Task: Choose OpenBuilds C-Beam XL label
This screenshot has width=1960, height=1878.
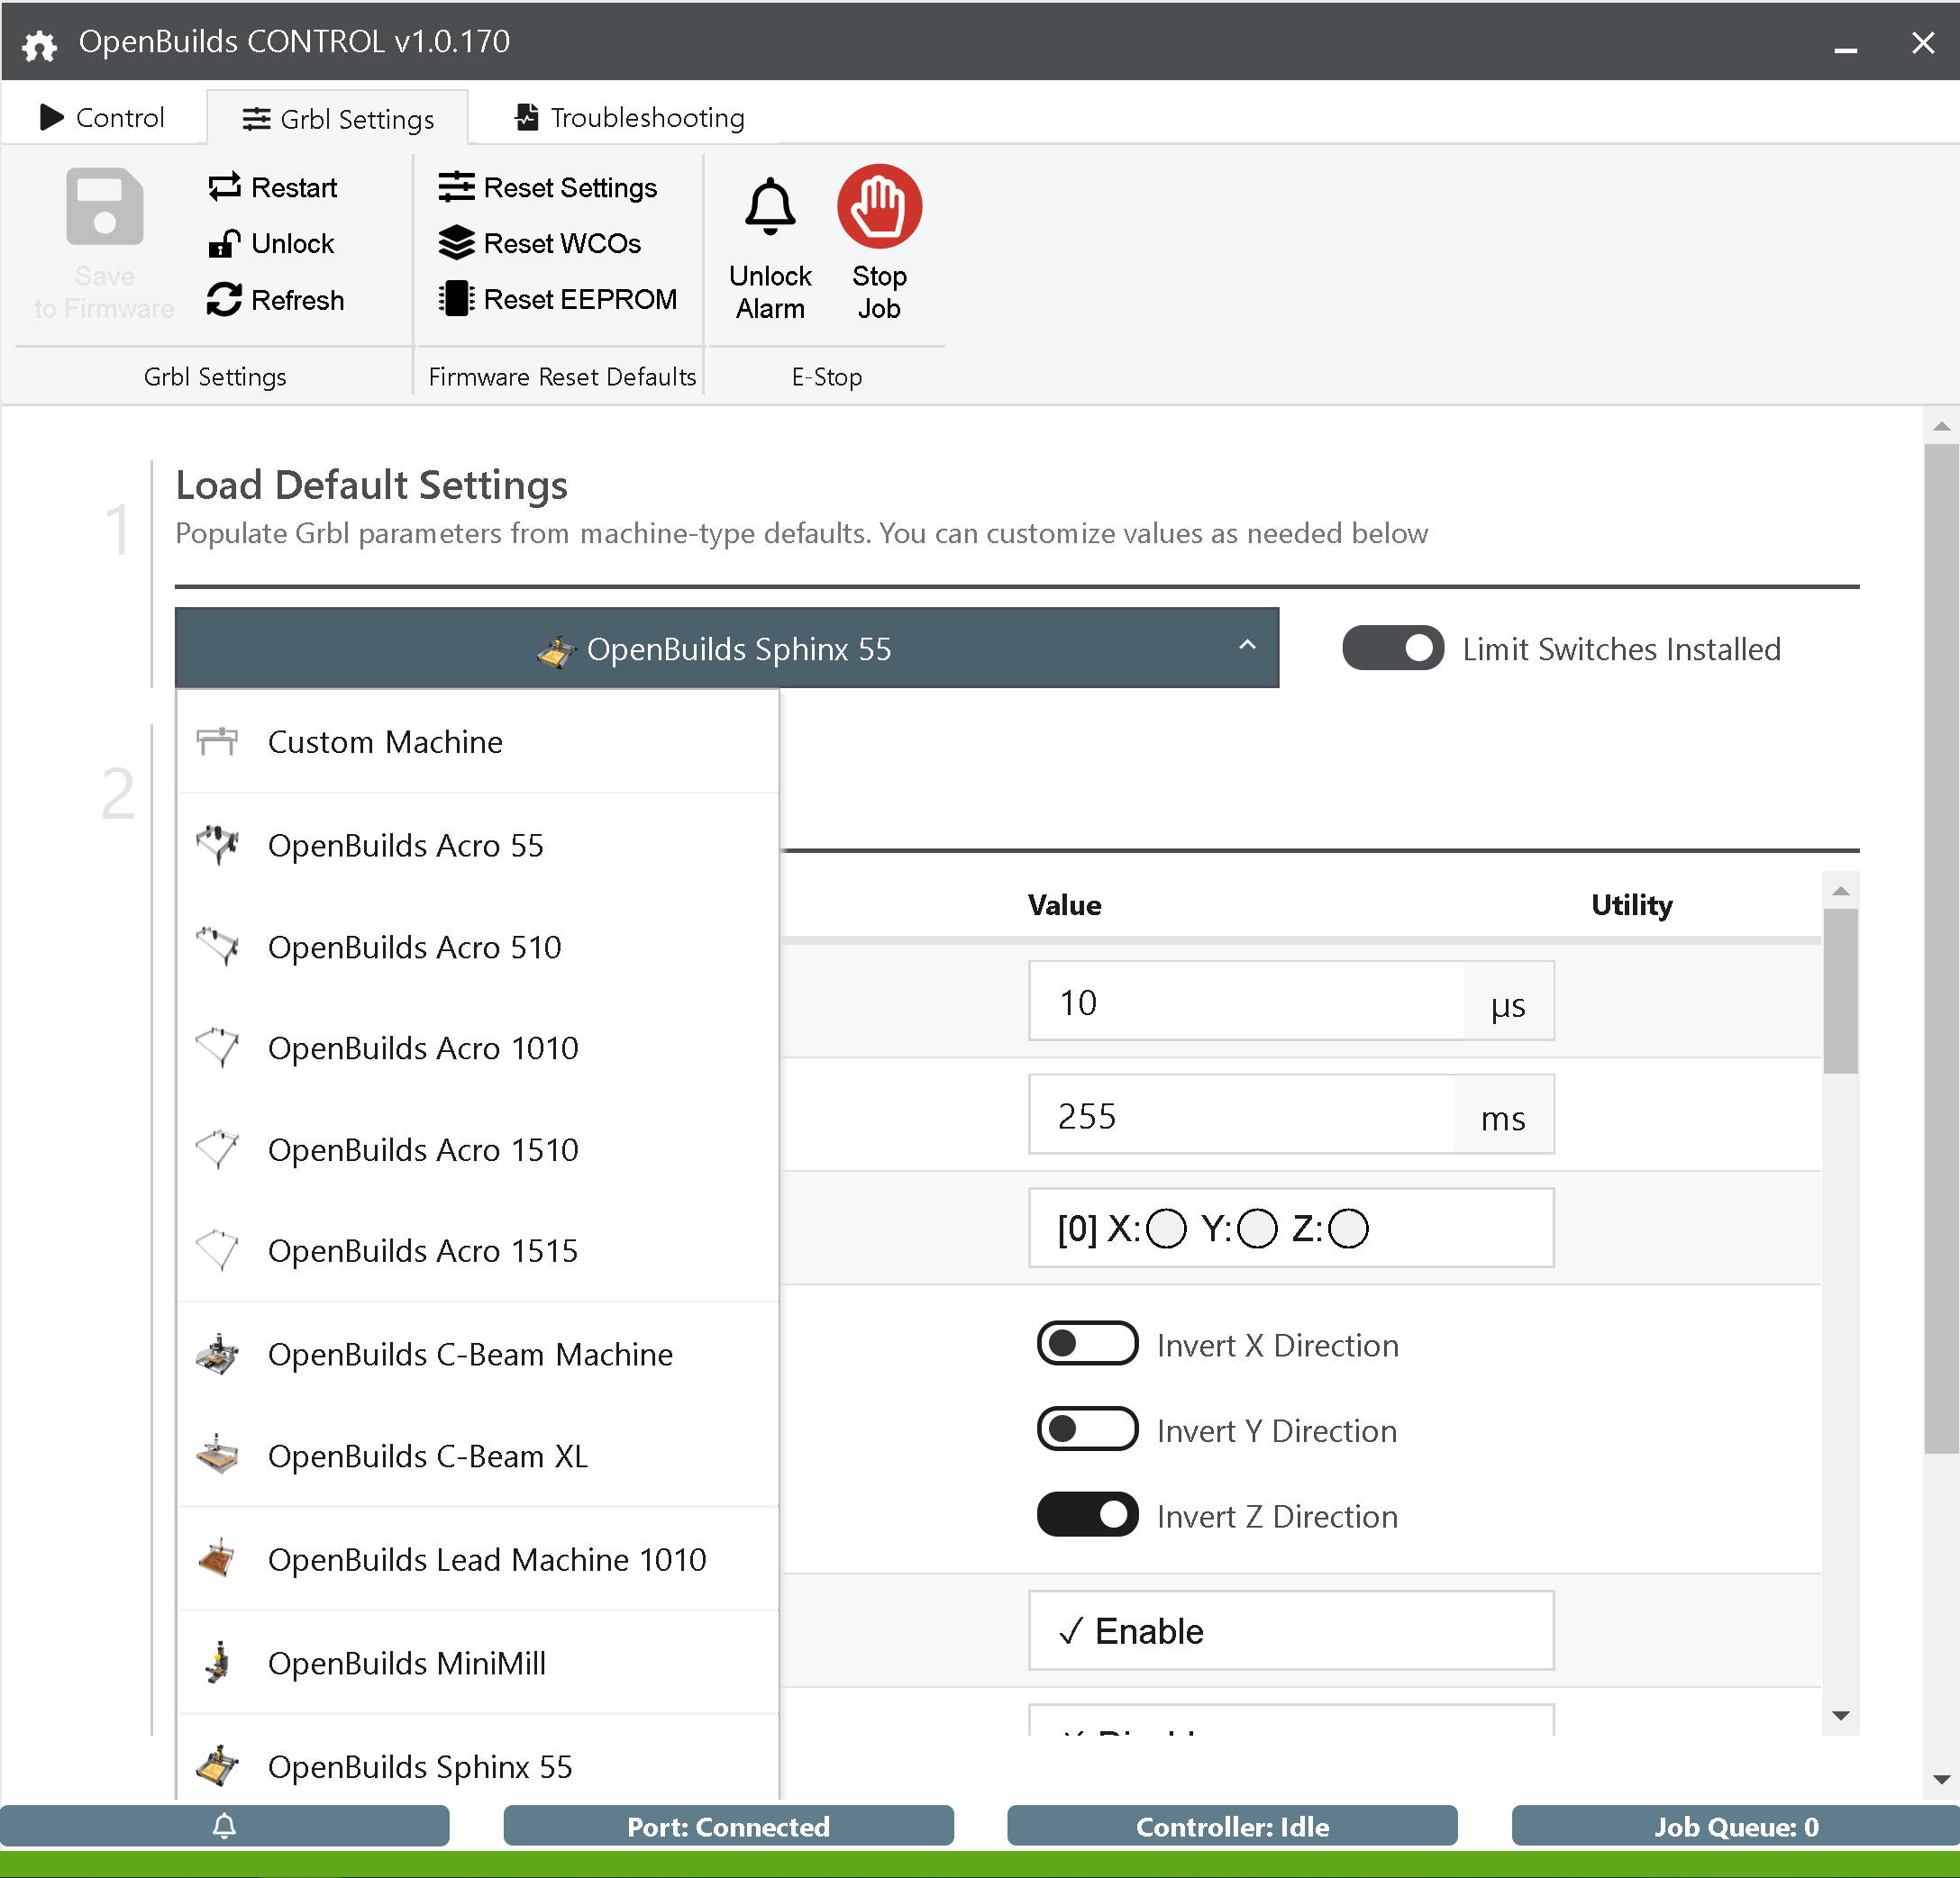Action: pos(427,1456)
